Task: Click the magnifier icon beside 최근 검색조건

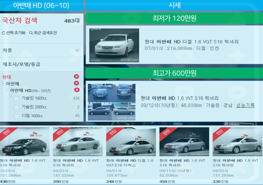Action: coord(31,33)
